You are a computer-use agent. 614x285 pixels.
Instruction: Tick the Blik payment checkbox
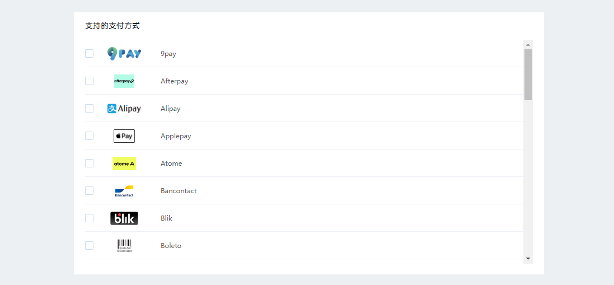pyautogui.click(x=90, y=218)
